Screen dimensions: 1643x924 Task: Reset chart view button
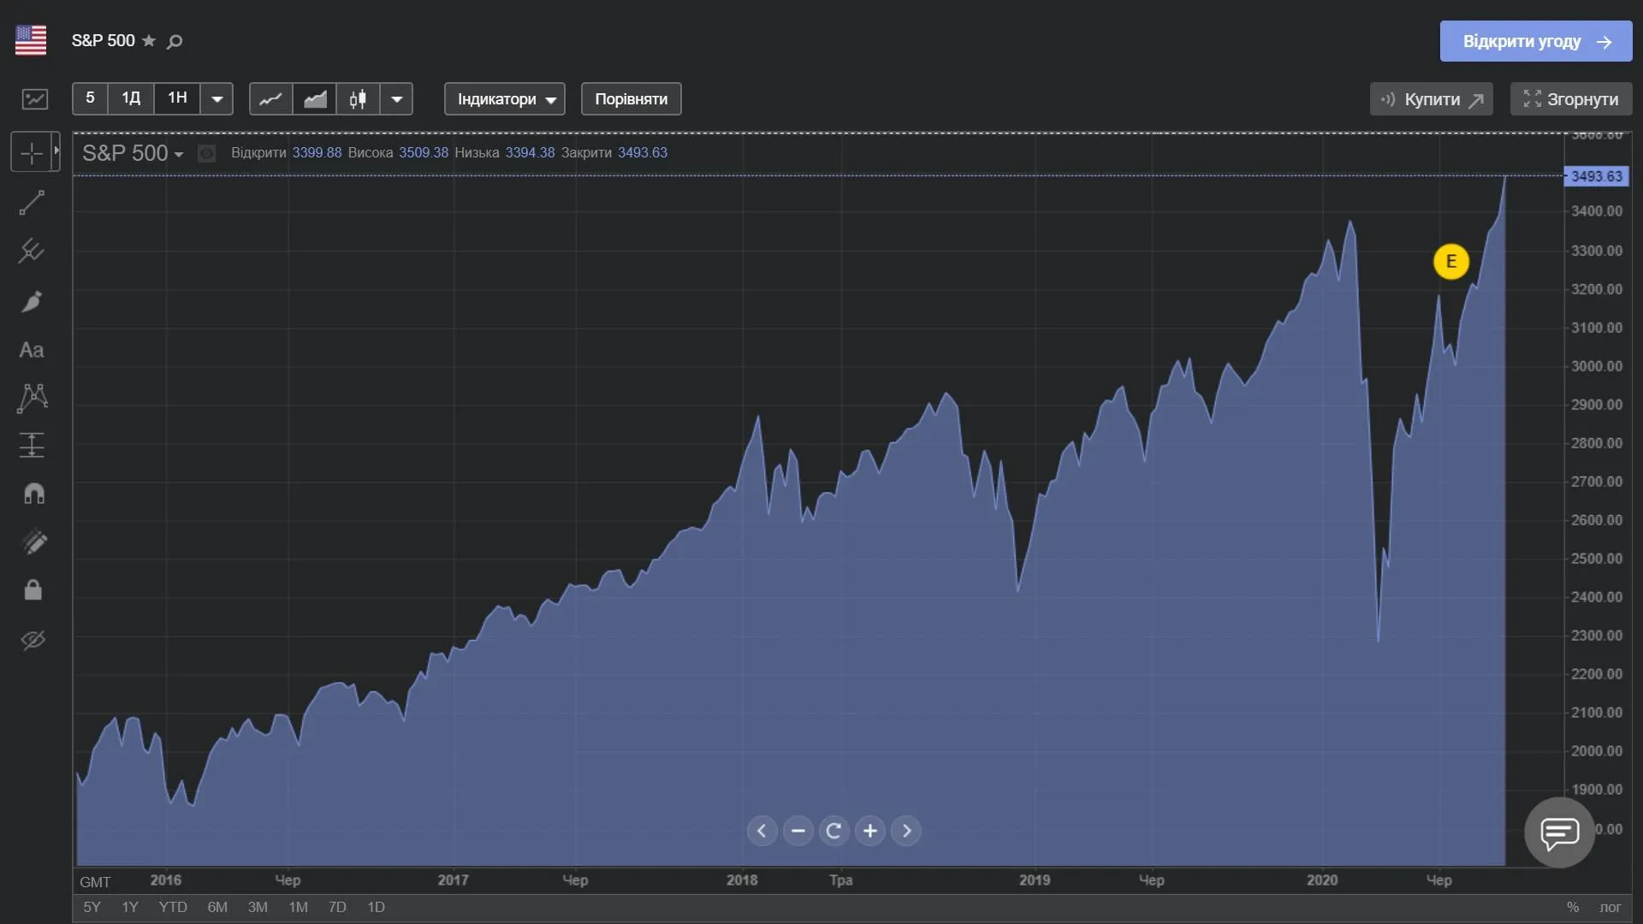point(834,831)
